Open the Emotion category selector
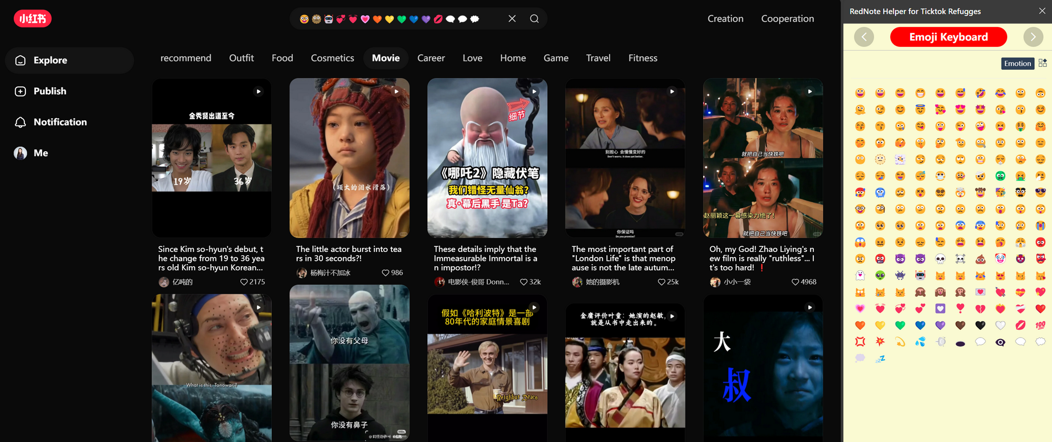 pyautogui.click(x=1017, y=64)
